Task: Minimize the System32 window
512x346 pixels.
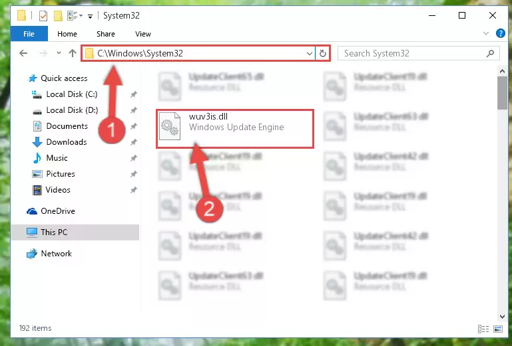Action: [432, 15]
